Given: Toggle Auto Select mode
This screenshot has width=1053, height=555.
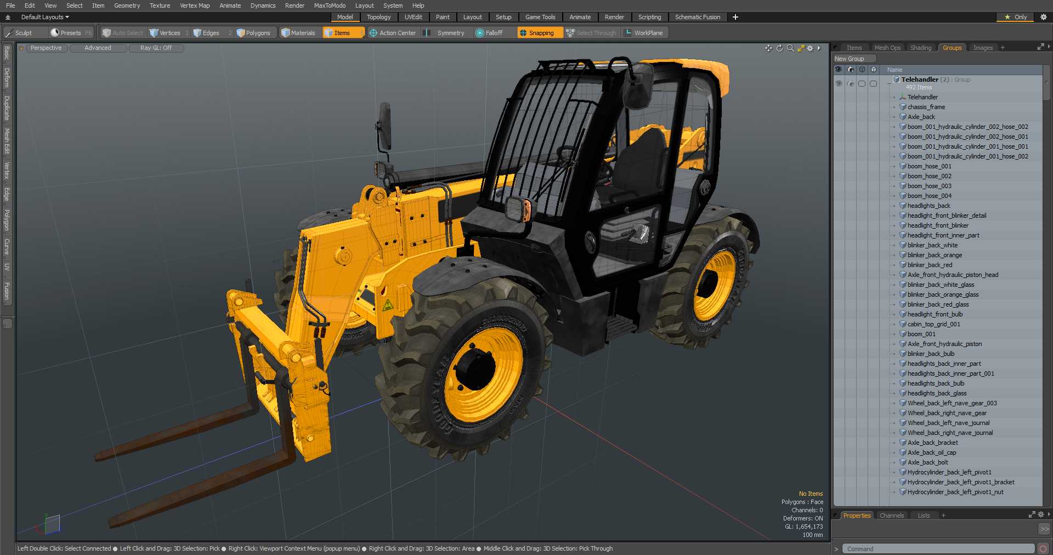Looking at the screenshot, I should (122, 33).
